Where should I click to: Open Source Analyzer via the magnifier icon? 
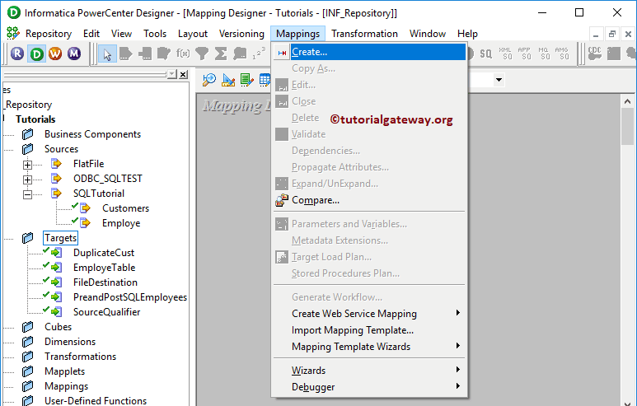[209, 80]
